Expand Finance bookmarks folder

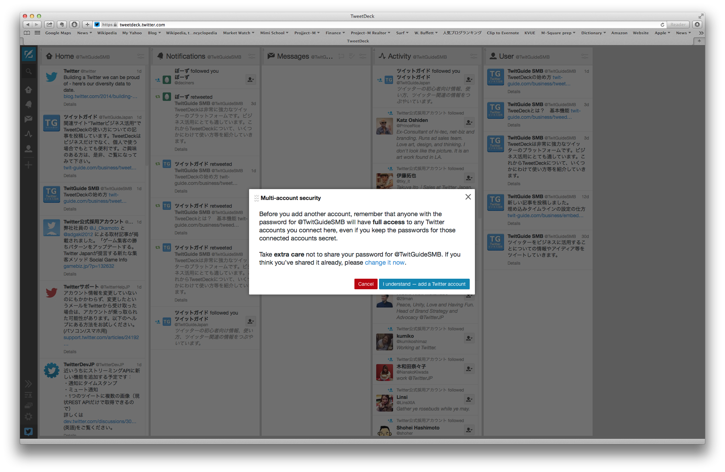pyautogui.click(x=335, y=33)
